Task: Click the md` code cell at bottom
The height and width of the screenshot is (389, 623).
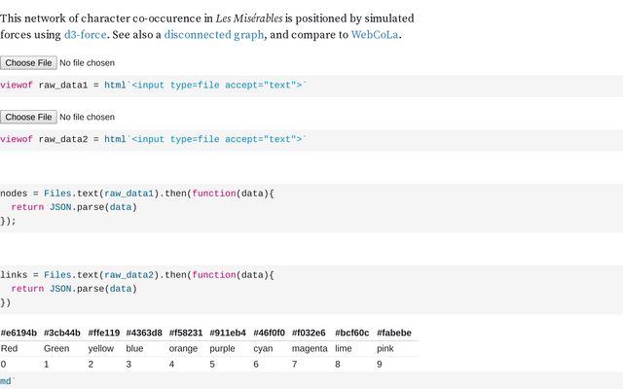Action: [8, 381]
